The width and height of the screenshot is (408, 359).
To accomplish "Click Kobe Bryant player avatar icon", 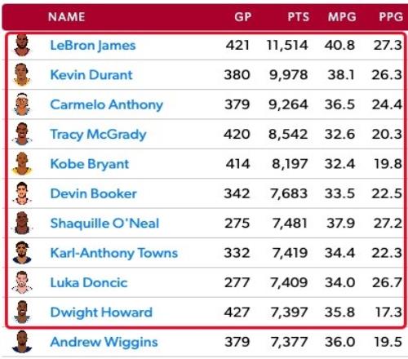I will pyautogui.click(x=22, y=164).
